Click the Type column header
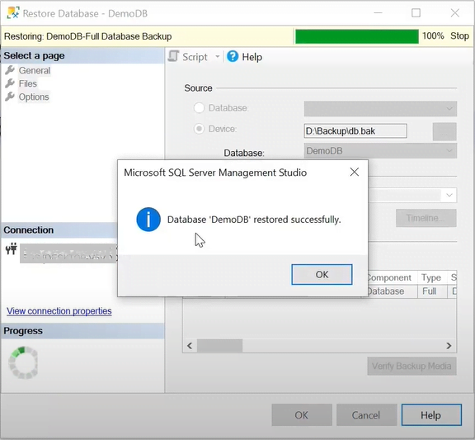The height and width of the screenshot is (440, 475). point(431,277)
